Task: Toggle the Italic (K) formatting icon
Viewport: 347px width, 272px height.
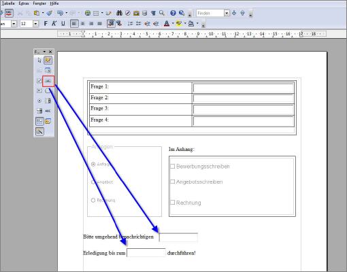Action: point(54,24)
